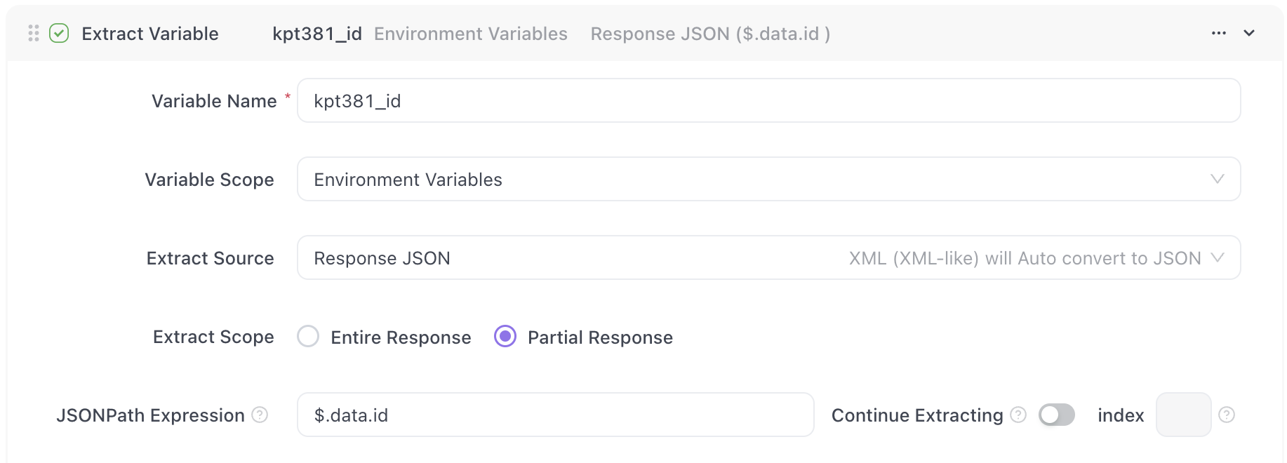The image size is (1287, 463).
Task: Click the drag handle beside Extract Variable
Action: [33, 33]
